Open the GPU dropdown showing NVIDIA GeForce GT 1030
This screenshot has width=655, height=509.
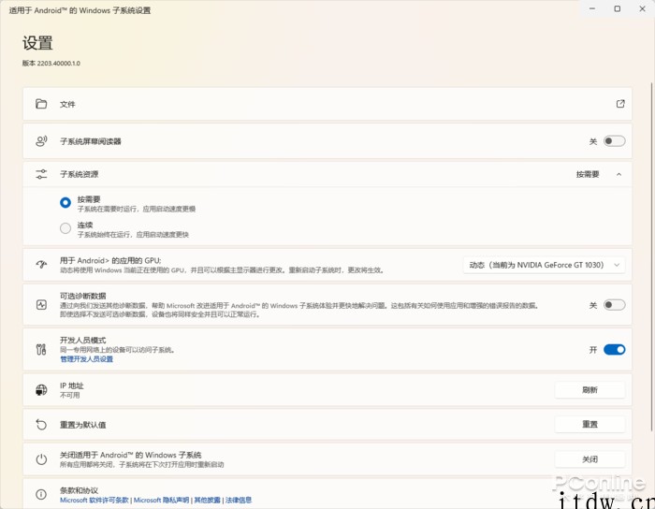(x=544, y=265)
